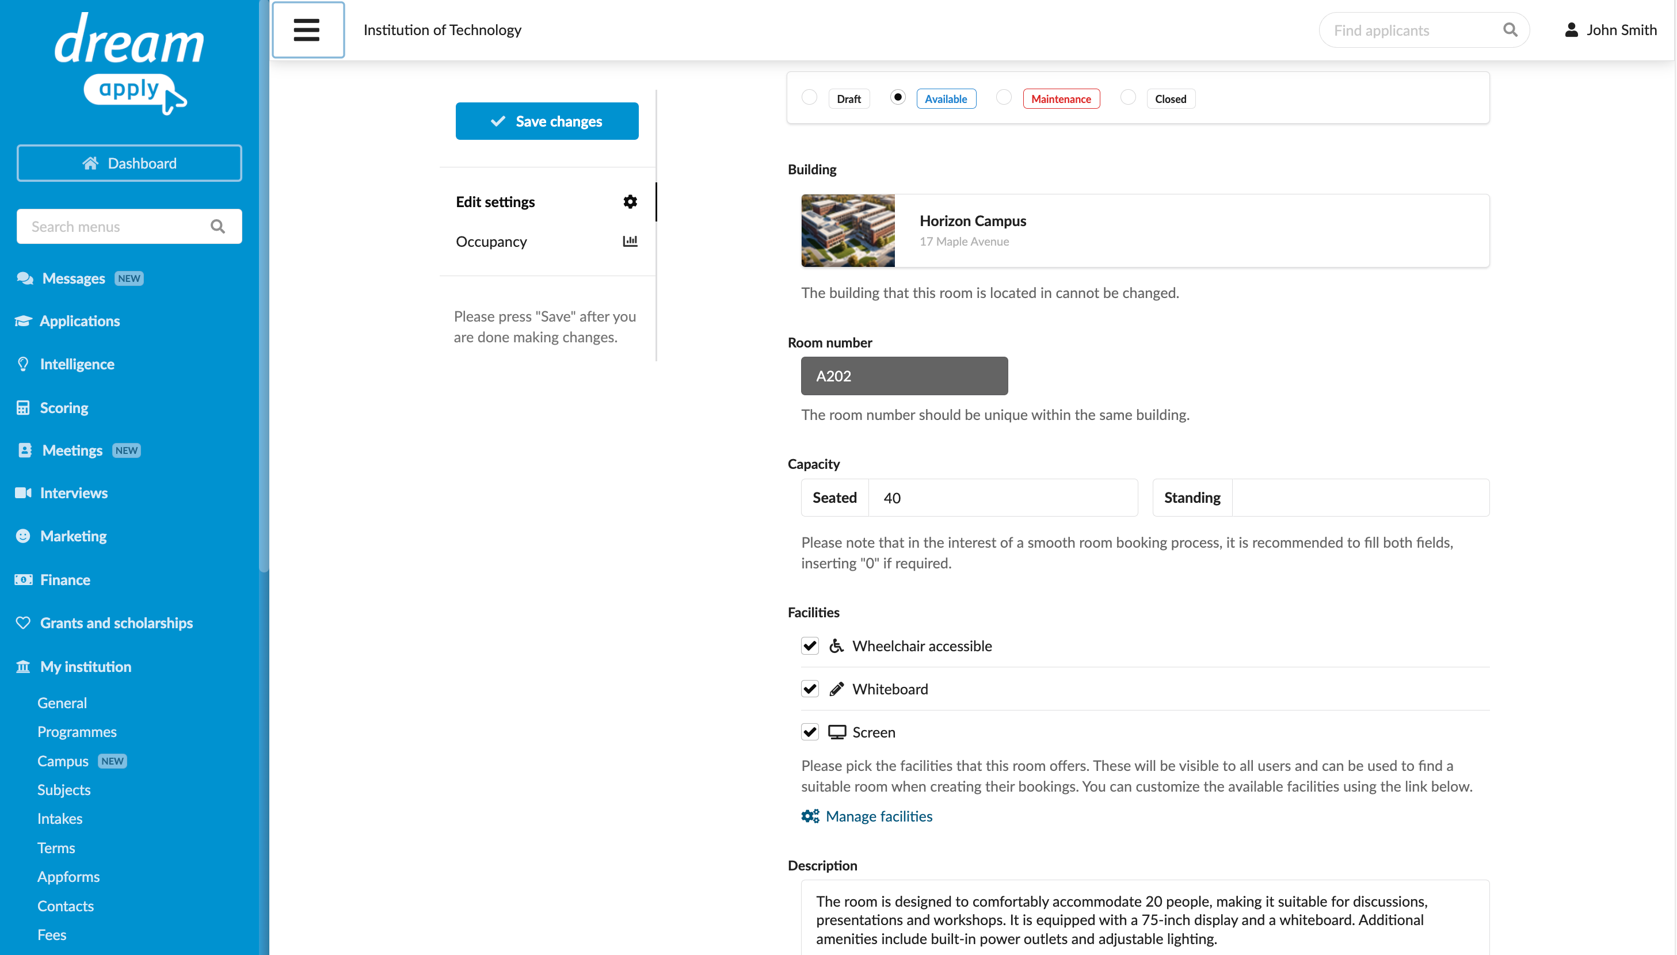Click the Messages chat bubbles icon

(25, 279)
